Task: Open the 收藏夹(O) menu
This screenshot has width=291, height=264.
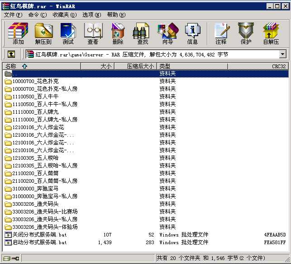Action: coord(64,15)
